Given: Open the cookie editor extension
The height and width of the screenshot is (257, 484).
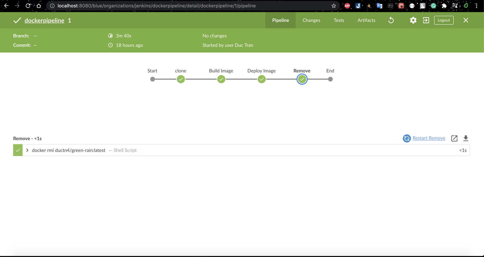Looking at the screenshot, I should 369,6.
